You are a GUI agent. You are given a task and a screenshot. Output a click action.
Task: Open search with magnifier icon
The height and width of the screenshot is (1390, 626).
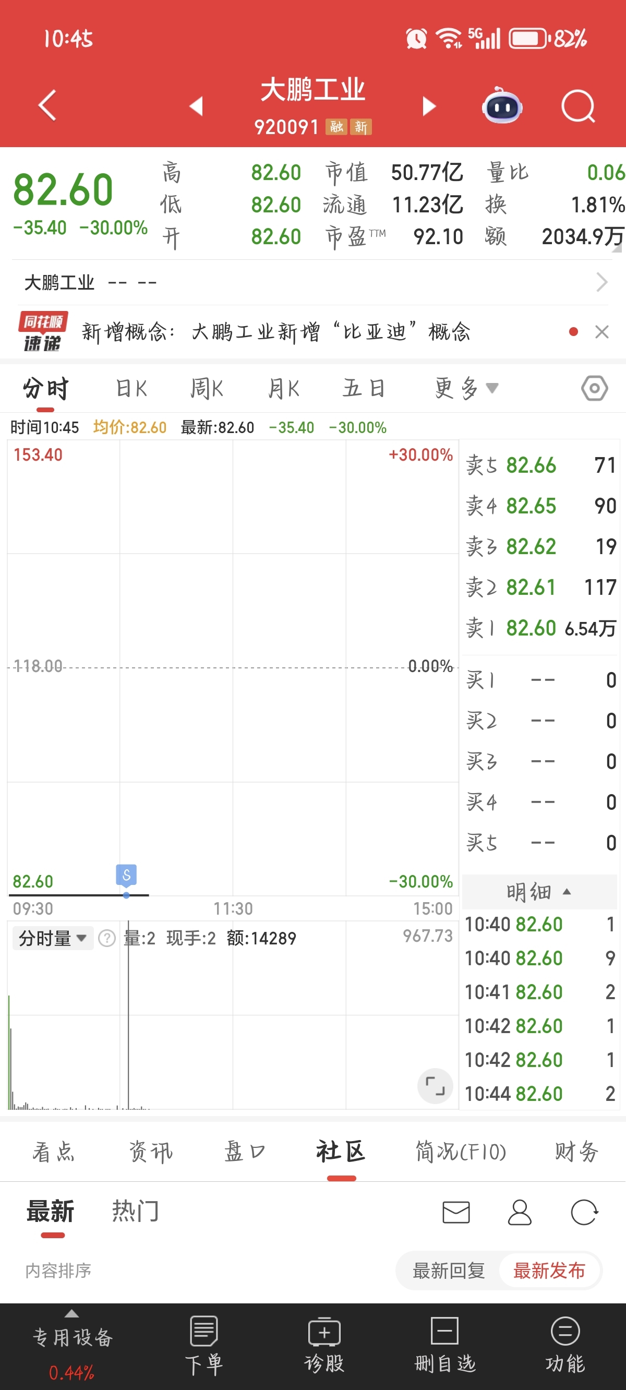pyautogui.click(x=578, y=106)
